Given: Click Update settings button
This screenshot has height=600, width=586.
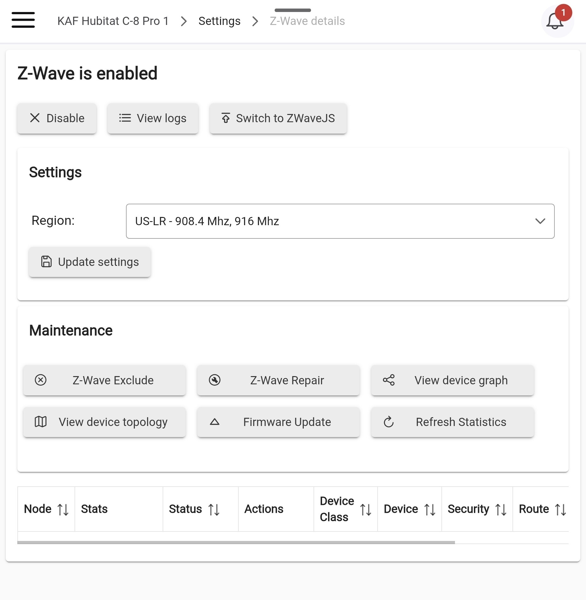Looking at the screenshot, I should click(90, 262).
